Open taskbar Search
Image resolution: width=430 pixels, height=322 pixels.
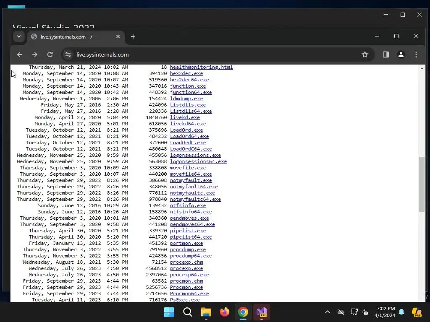pyautogui.click(x=188, y=312)
